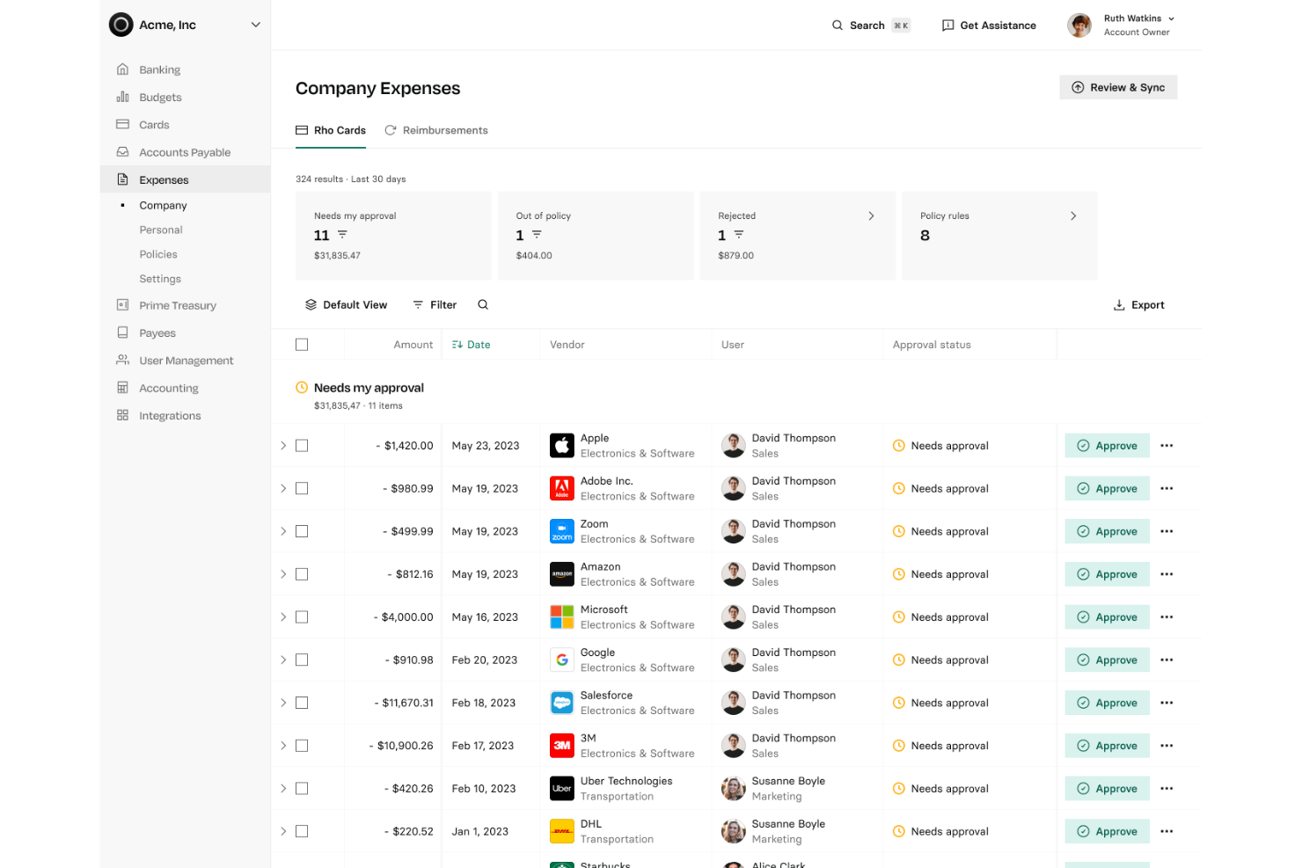Expand the Microsoft expense row
Image resolution: width=1302 pixels, height=868 pixels.
(x=282, y=616)
